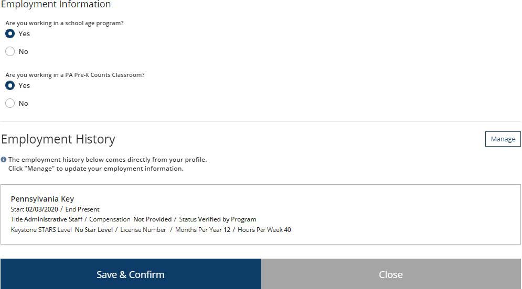Click the 'Yes' label under school age question

click(24, 34)
